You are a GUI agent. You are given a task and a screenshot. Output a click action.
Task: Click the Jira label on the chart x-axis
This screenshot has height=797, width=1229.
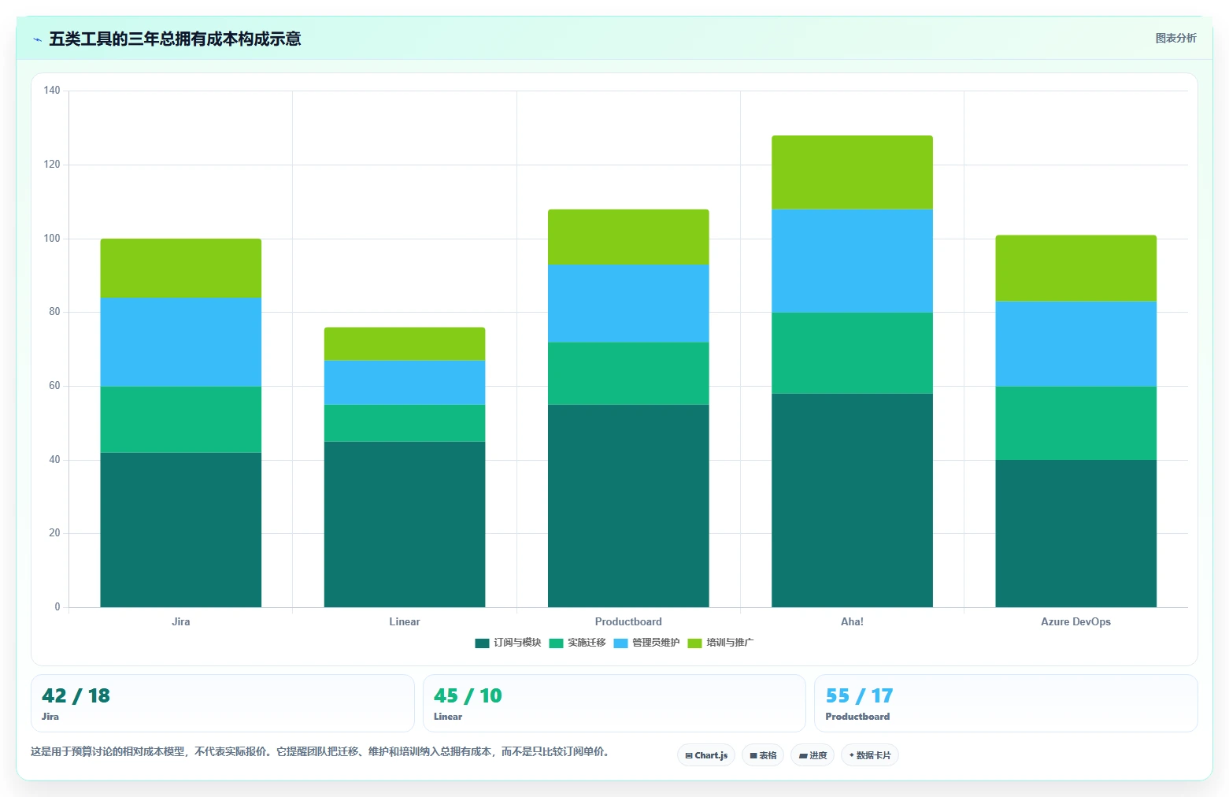(181, 622)
